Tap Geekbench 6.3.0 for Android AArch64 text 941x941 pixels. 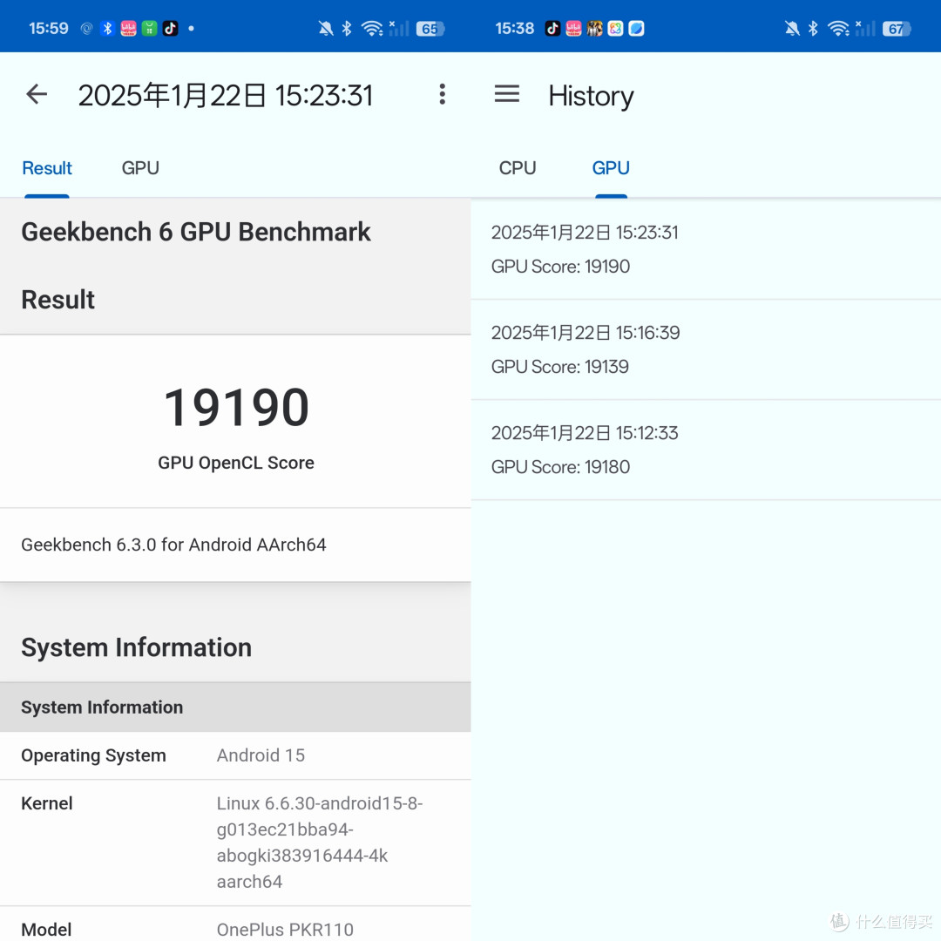point(174,545)
